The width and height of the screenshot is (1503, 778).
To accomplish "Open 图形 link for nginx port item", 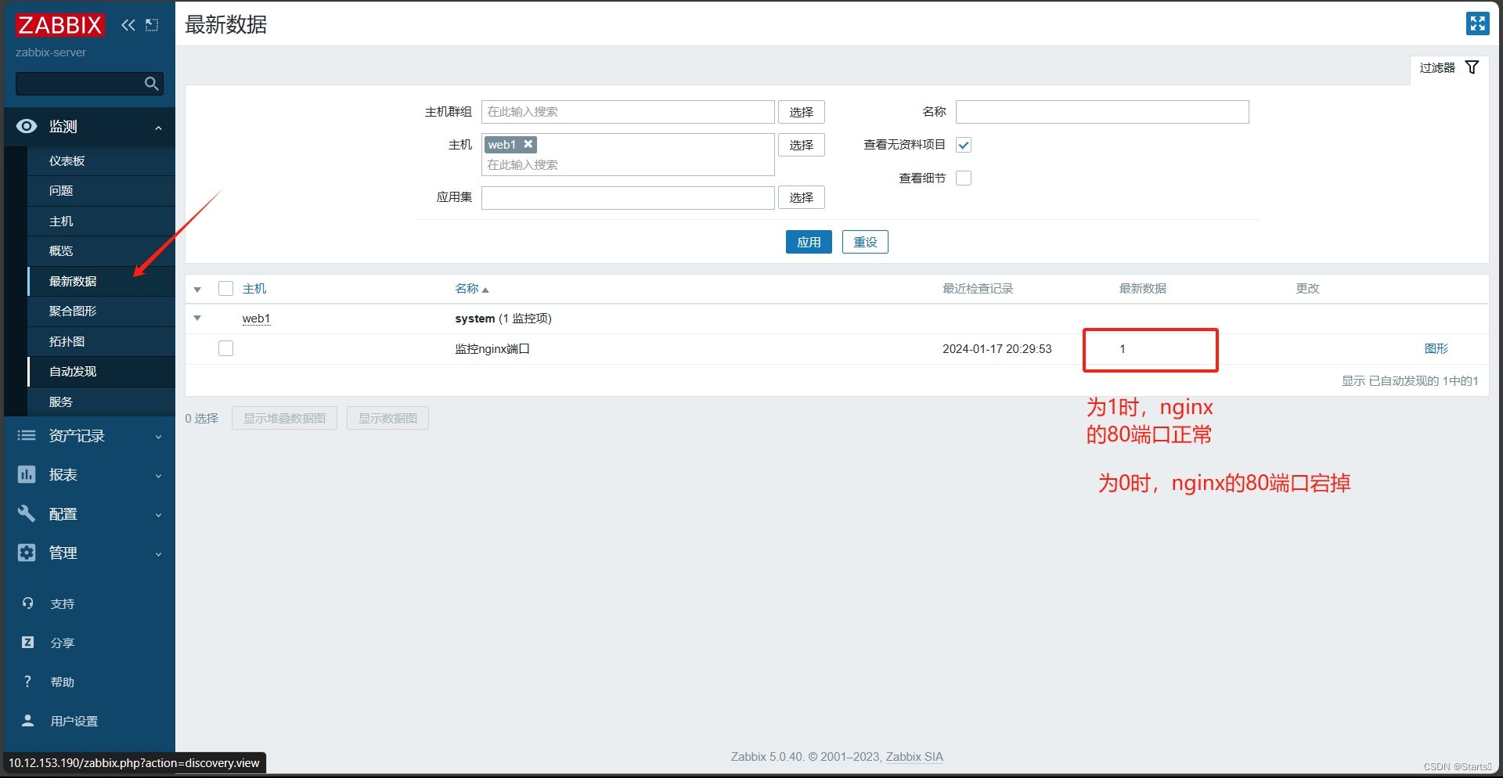I will pos(1436,348).
